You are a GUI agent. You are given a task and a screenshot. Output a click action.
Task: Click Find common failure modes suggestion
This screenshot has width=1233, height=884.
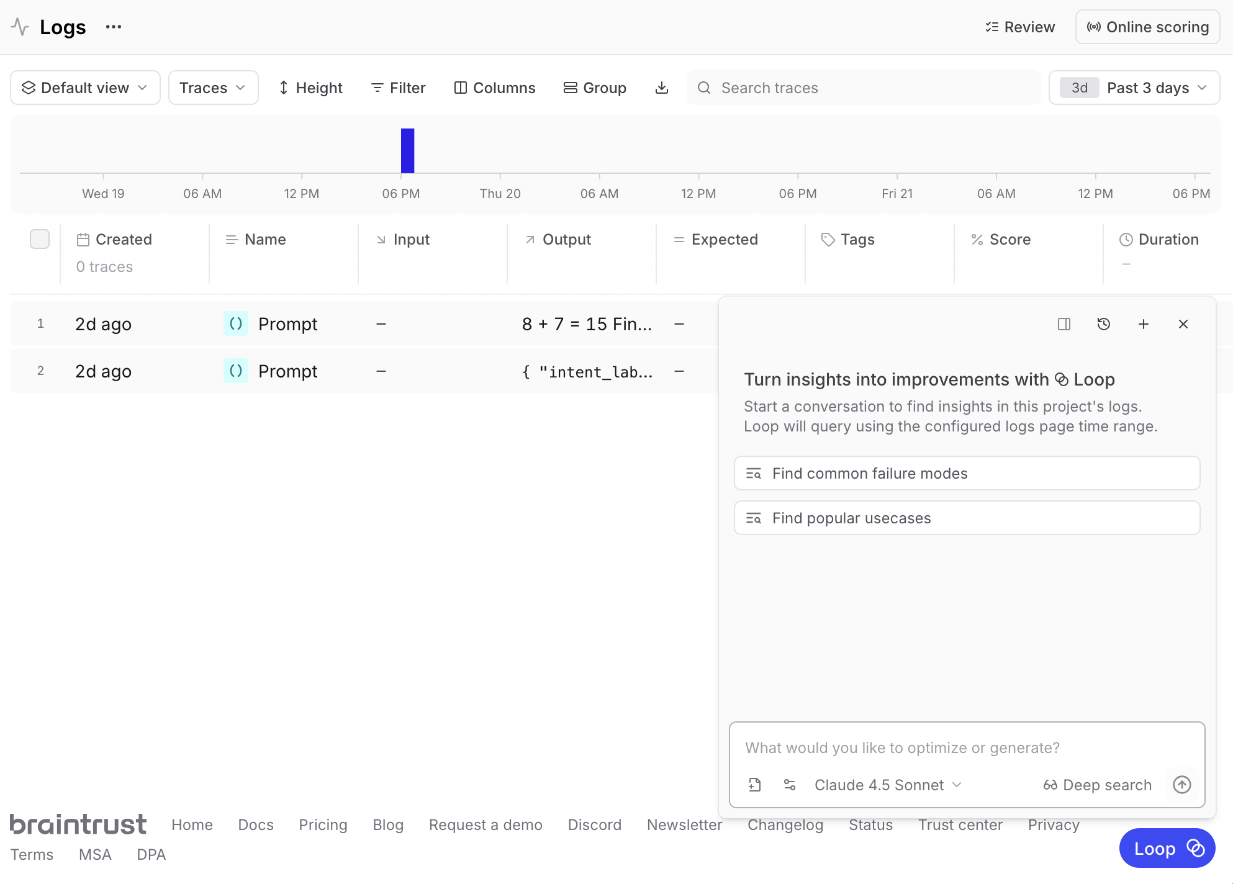pyautogui.click(x=967, y=473)
